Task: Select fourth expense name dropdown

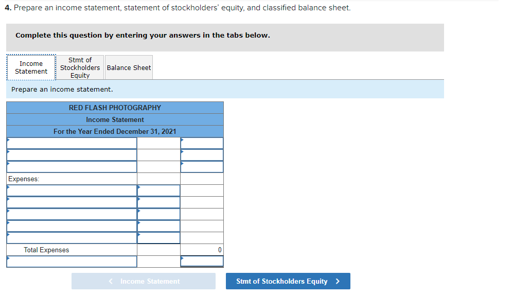Action: coord(72,226)
